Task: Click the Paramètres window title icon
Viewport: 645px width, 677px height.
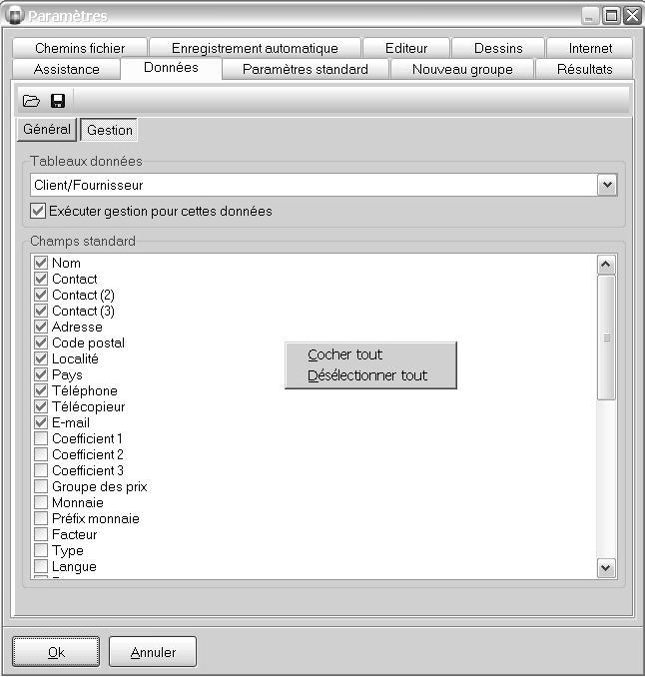Action: coord(15,16)
